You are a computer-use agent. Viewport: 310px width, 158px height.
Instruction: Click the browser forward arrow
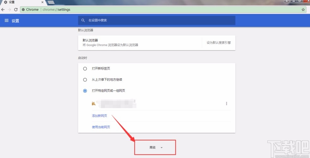point(9,9)
